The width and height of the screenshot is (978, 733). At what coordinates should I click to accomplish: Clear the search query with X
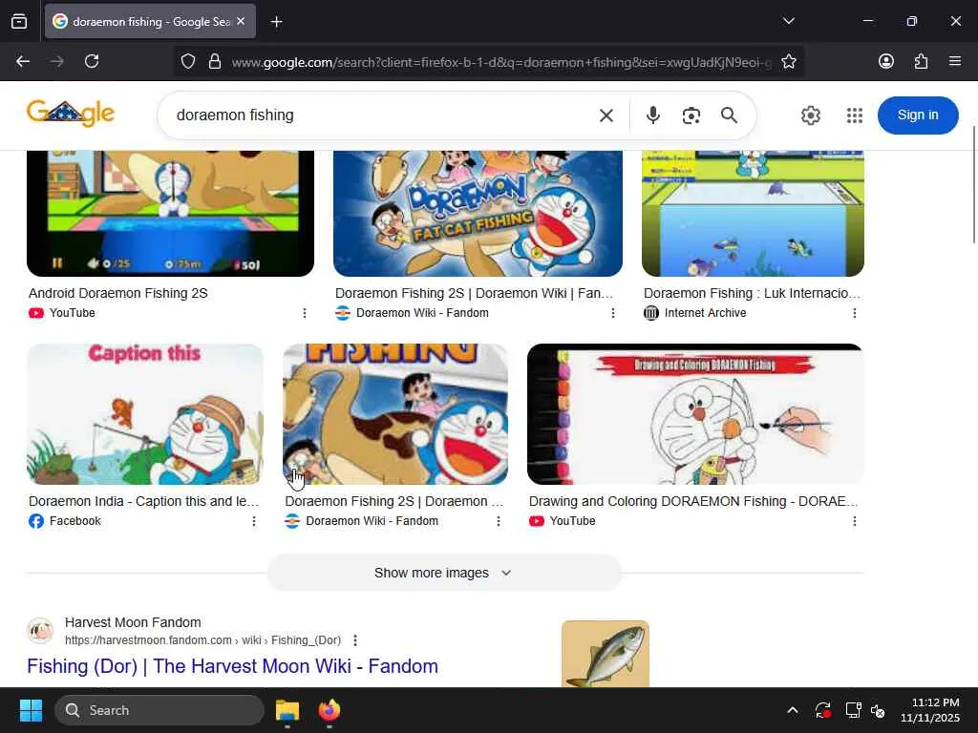click(606, 115)
